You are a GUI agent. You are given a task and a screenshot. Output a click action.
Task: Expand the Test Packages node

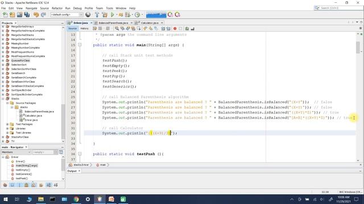point(7,124)
